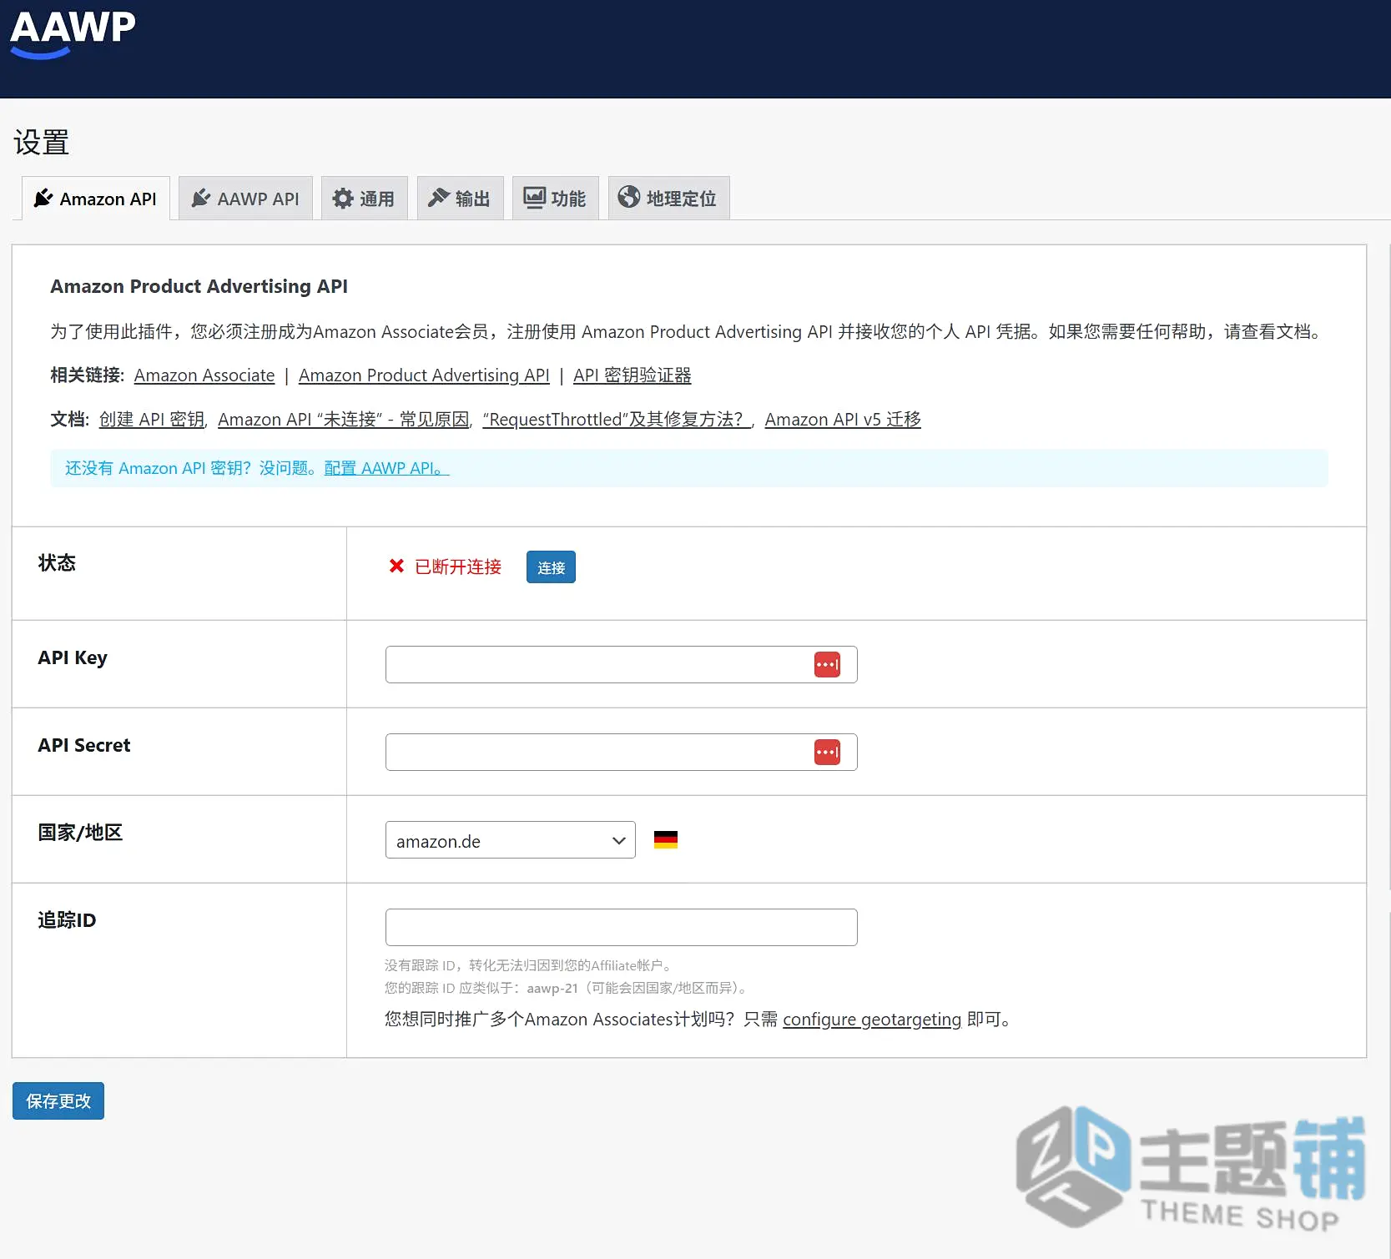This screenshot has width=1391, height=1259.
Task: Open the Amazon API v5 迁移 link
Action: 843,420
